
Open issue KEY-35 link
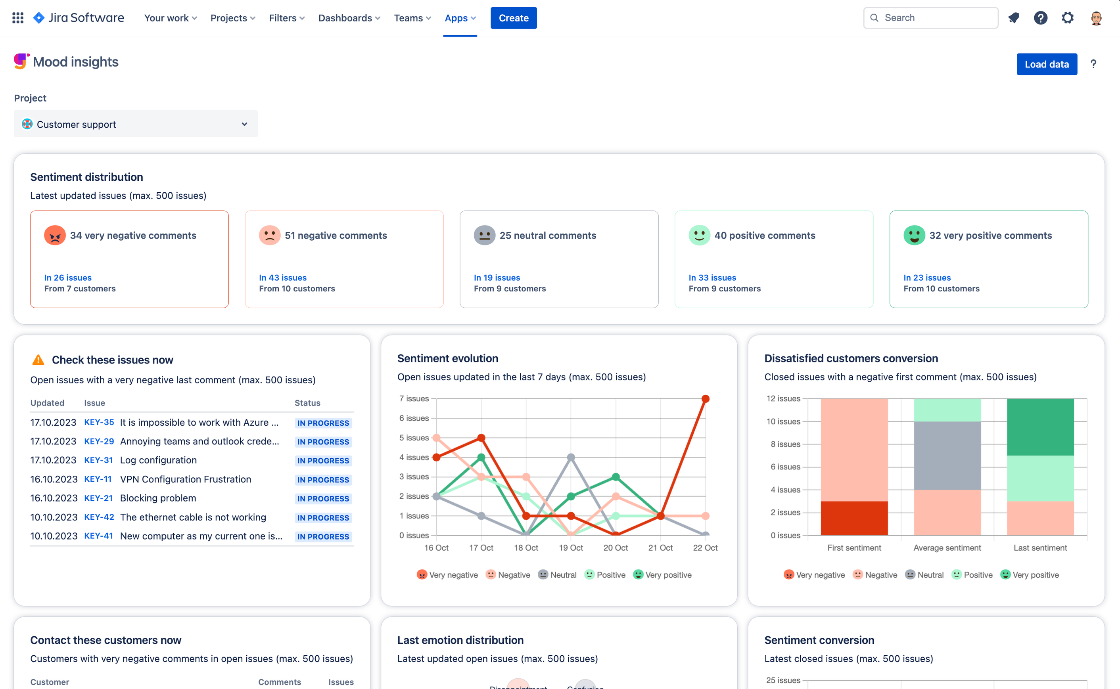tap(99, 423)
